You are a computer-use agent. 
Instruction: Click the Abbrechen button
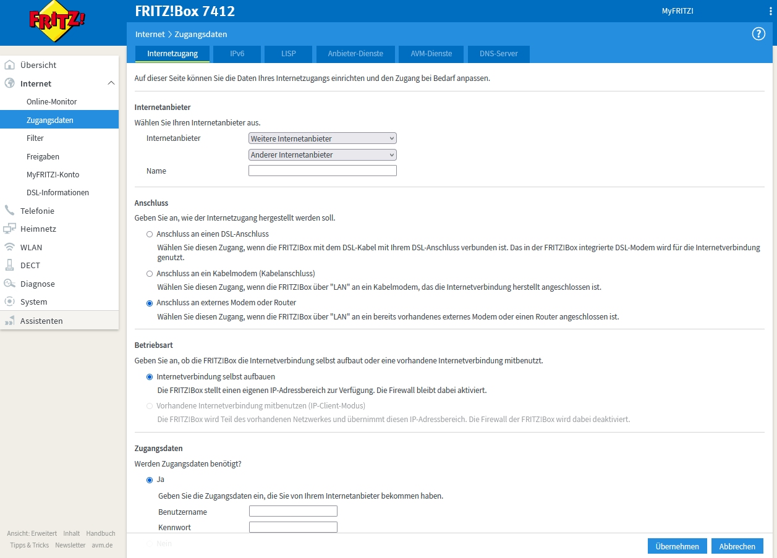(737, 546)
